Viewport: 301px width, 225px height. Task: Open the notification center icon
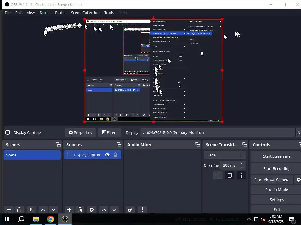[292, 219]
